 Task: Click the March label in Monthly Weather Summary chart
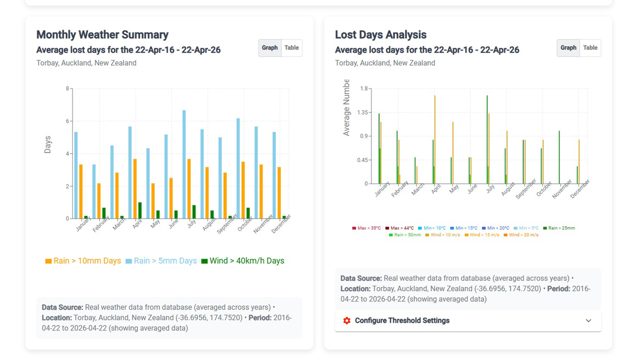pyautogui.click(x=119, y=224)
